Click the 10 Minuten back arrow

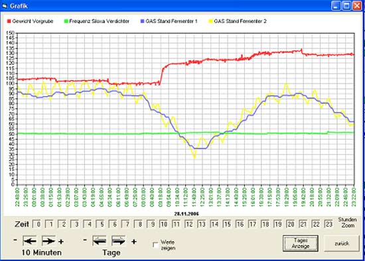30,240
